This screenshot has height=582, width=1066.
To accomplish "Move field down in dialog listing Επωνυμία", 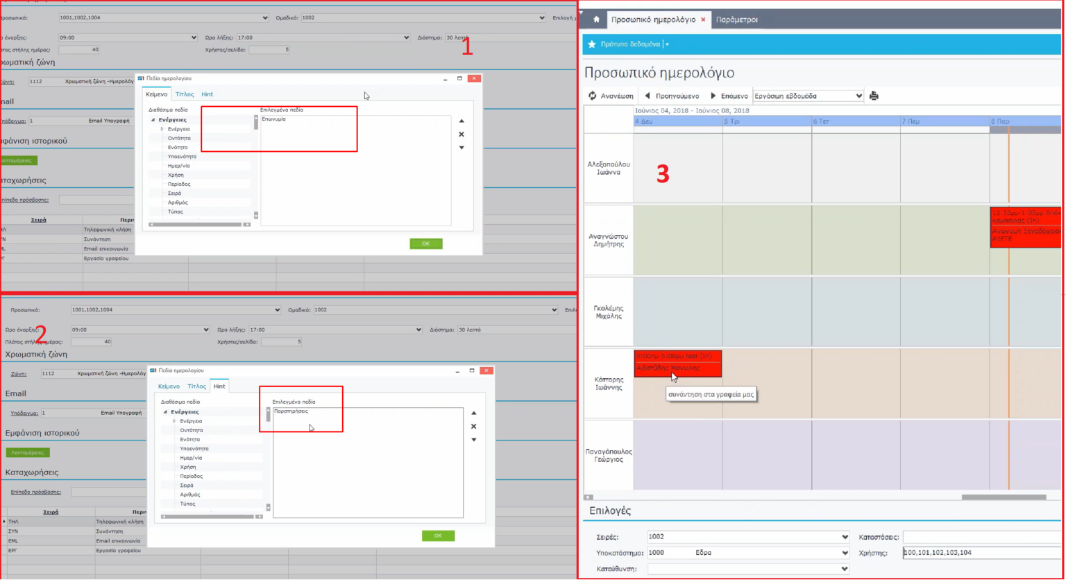I will click(x=462, y=148).
